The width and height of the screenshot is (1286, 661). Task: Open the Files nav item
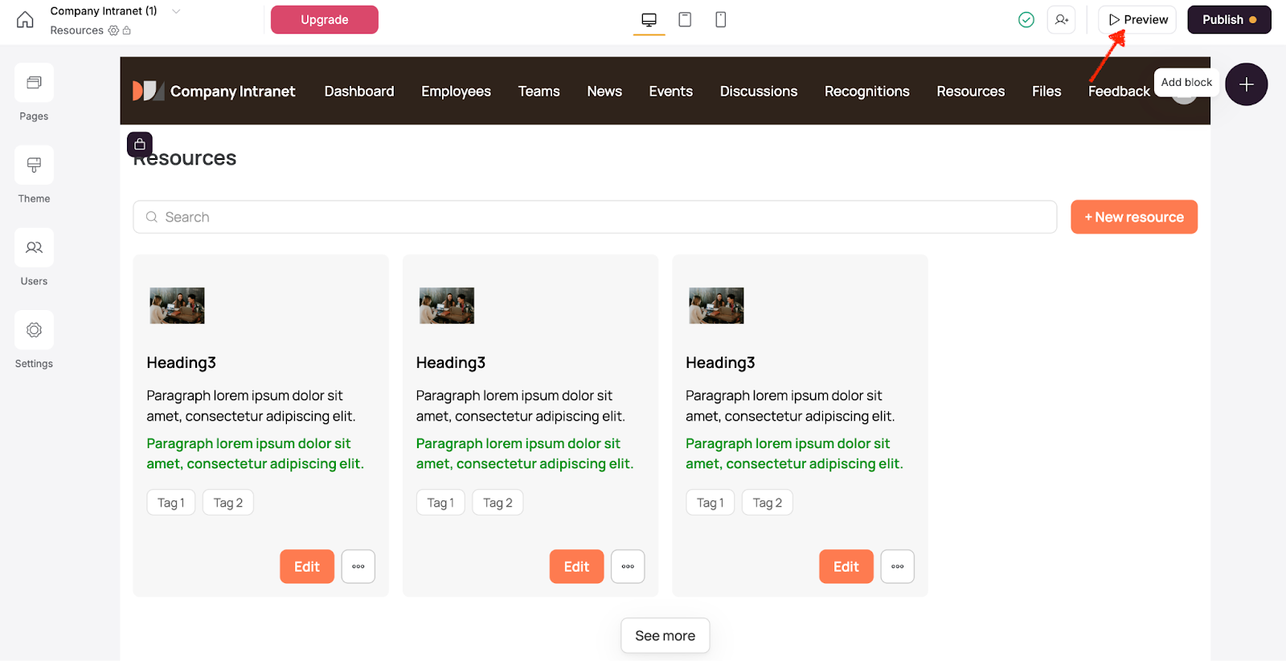1046,92
